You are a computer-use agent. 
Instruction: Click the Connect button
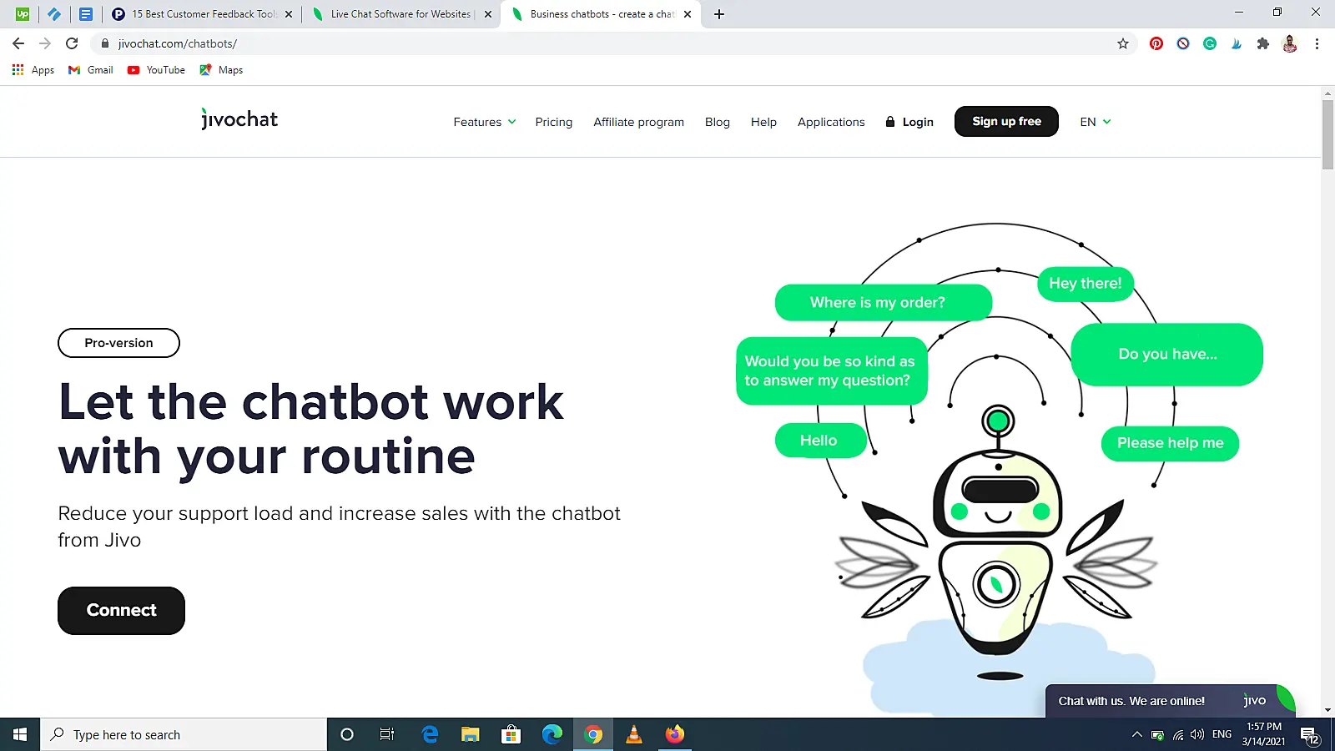click(x=121, y=610)
